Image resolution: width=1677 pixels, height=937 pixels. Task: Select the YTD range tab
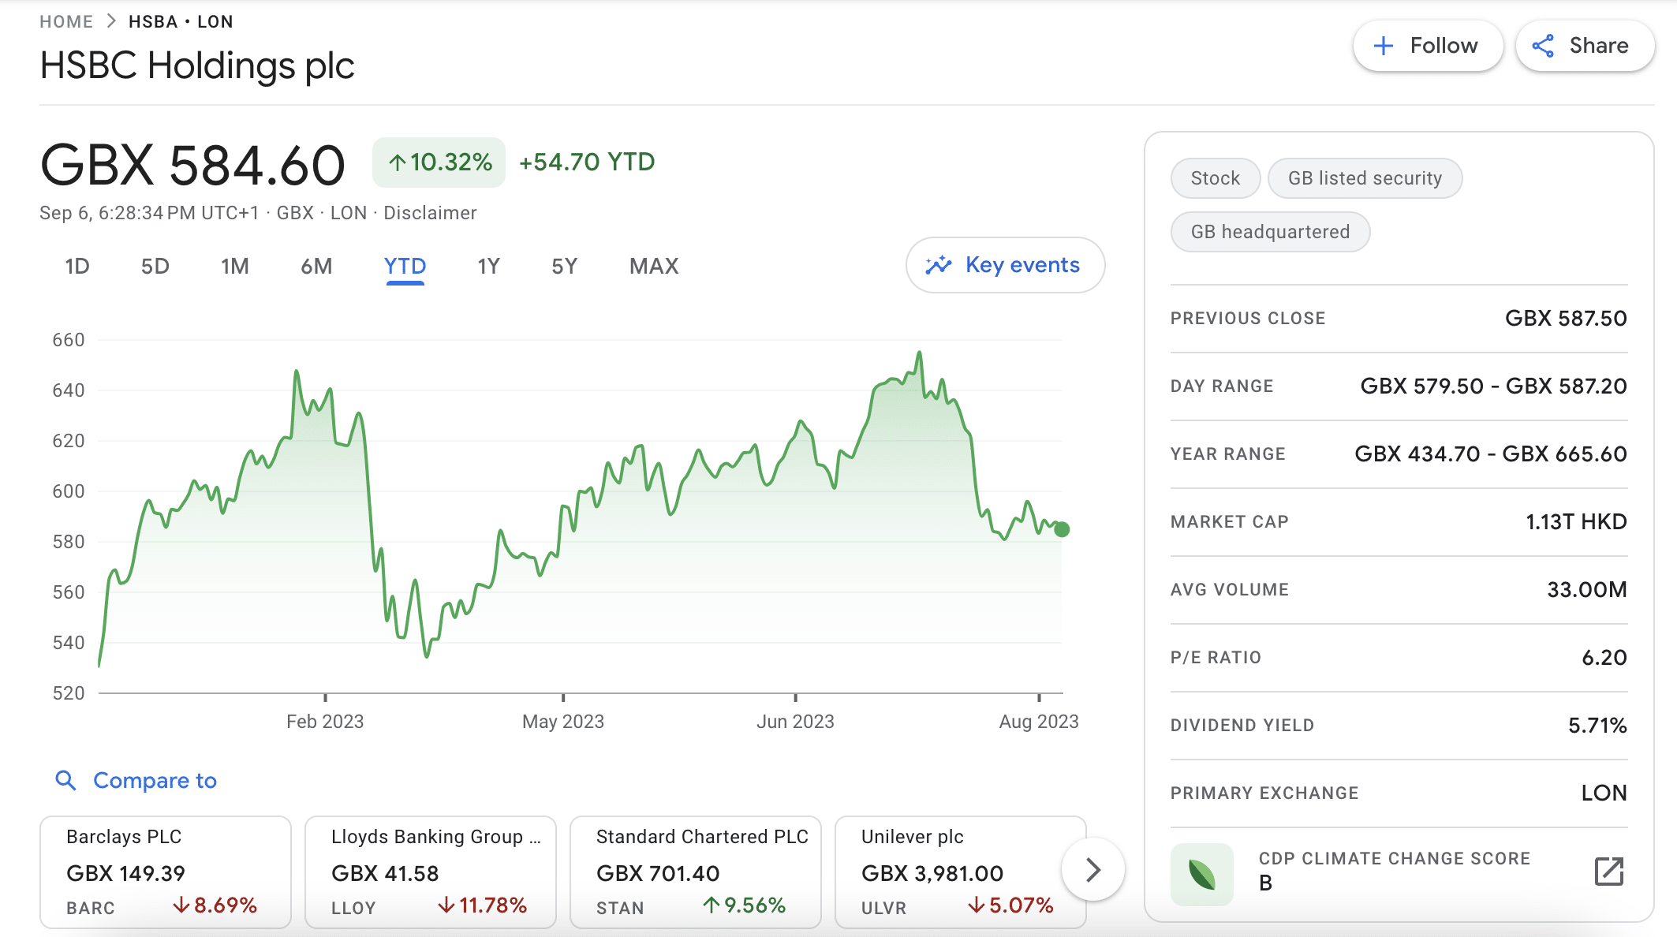[405, 266]
